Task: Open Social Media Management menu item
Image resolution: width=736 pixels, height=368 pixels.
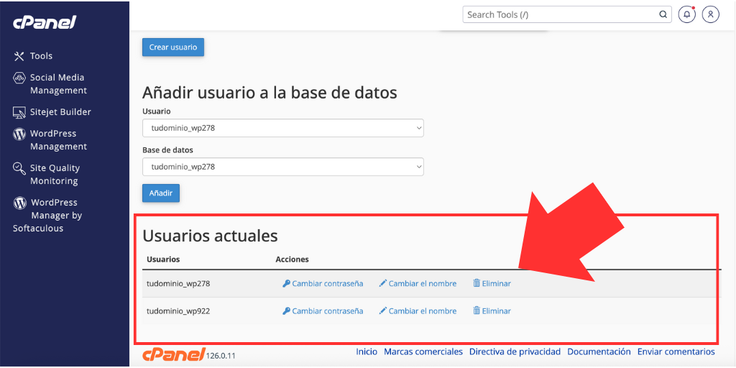Action: tap(58, 84)
